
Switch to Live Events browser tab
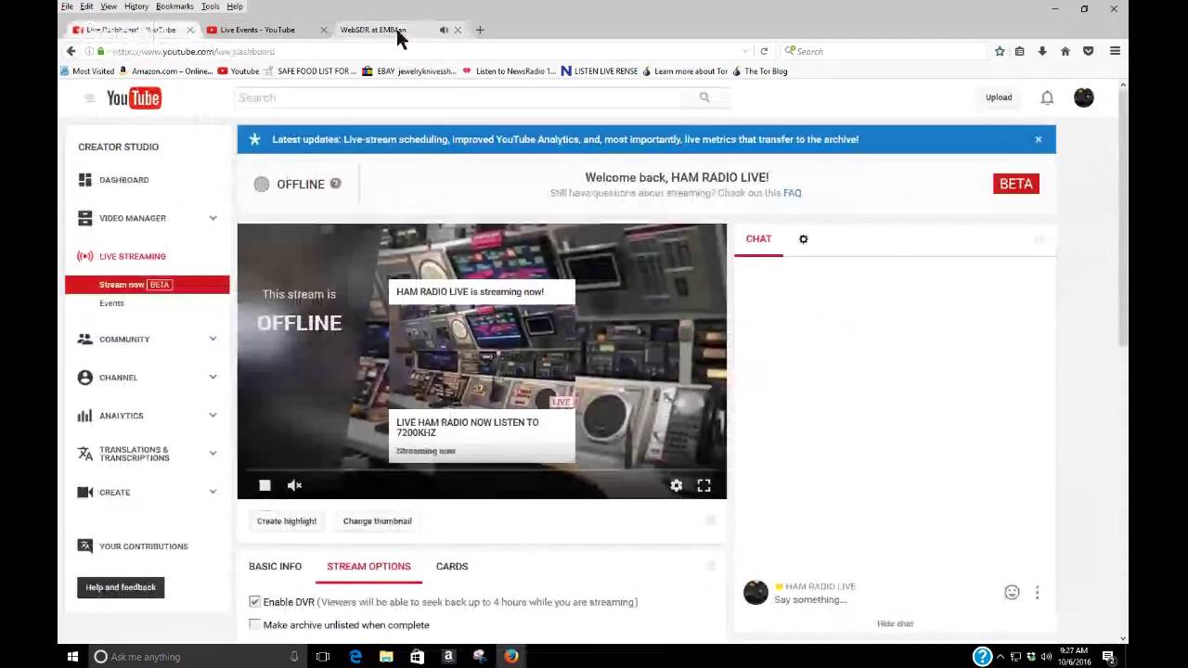(266, 30)
